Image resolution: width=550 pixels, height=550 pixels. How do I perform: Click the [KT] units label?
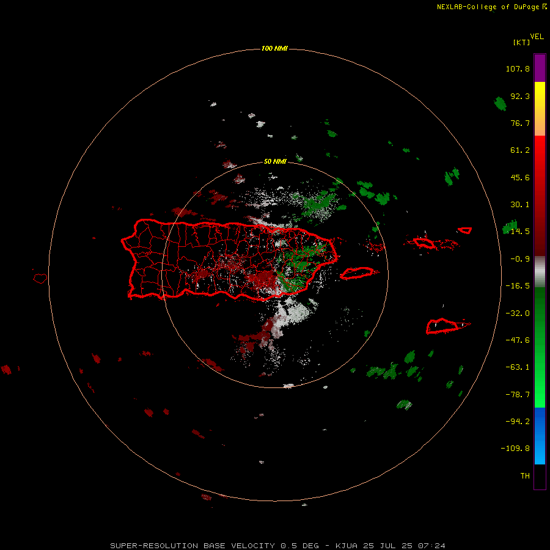522,42
